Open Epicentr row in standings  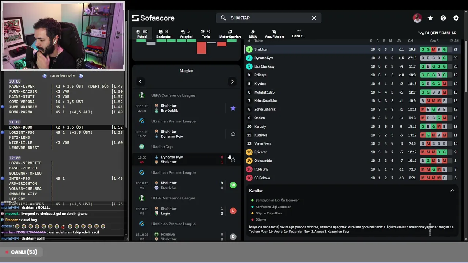tap(353, 152)
